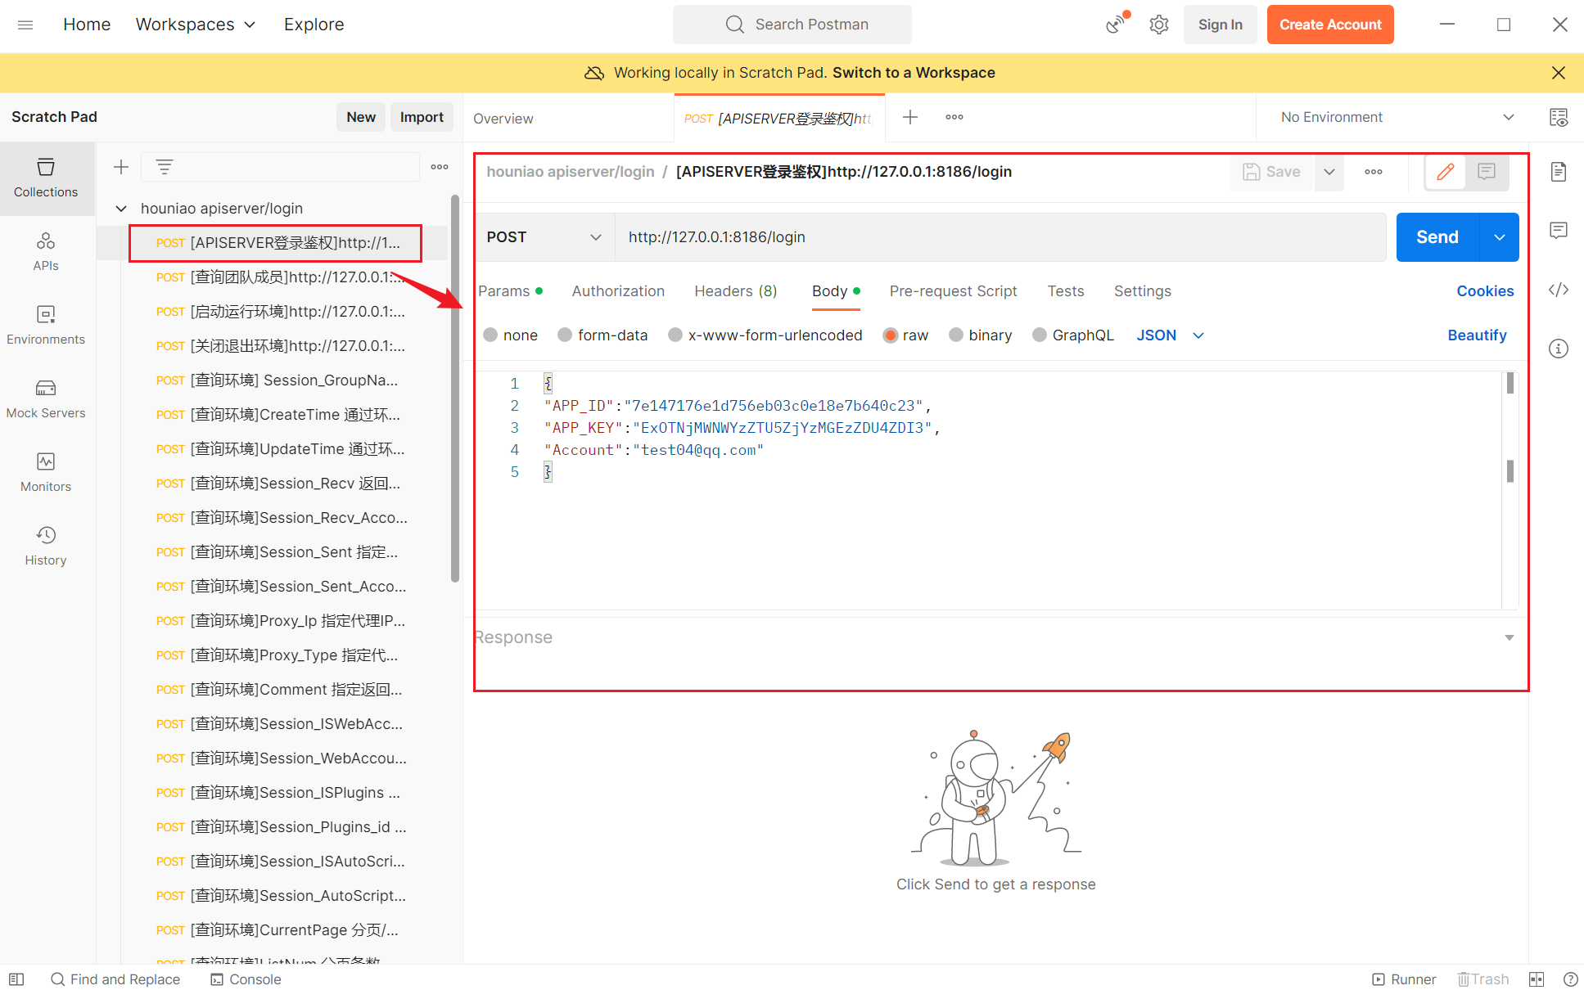Switch to the Authorization tab

coord(618,291)
